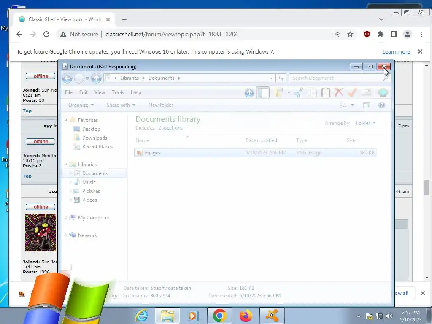The height and width of the screenshot is (324, 432).
Task: Click the Chrome reload button
Action: pyautogui.click(x=46, y=34)
